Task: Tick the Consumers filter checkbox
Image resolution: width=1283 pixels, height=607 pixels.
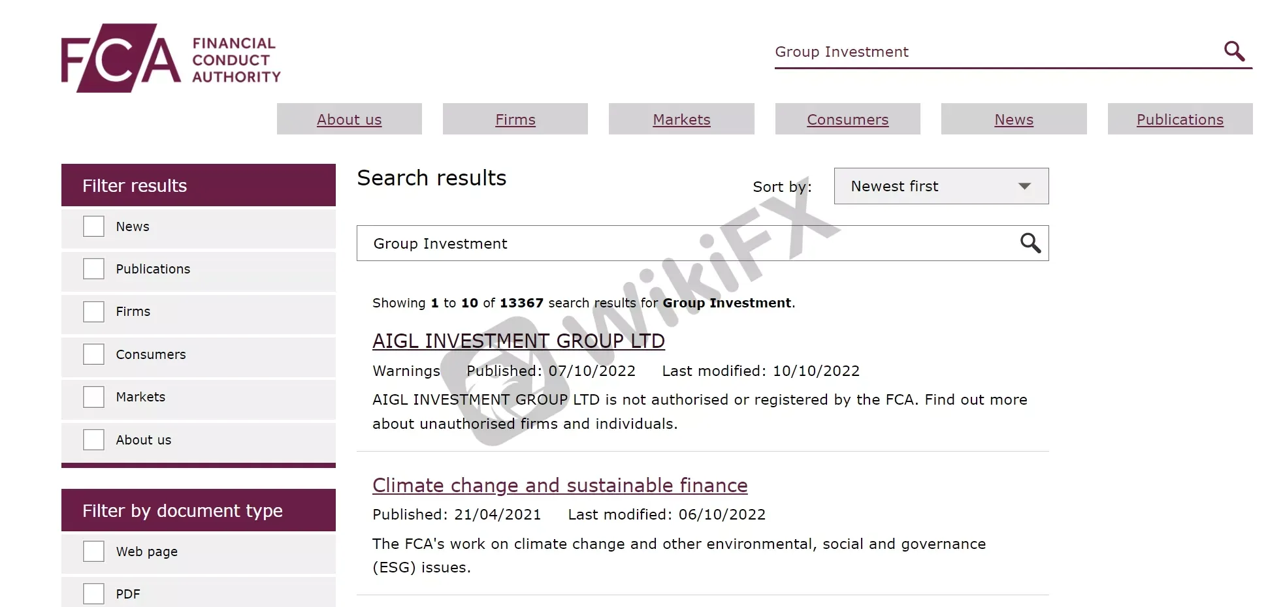Action: (93, 354)
